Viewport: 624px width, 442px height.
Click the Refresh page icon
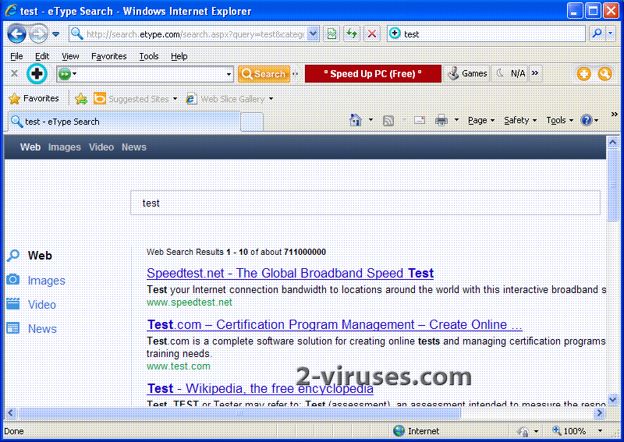coord(352,34)
